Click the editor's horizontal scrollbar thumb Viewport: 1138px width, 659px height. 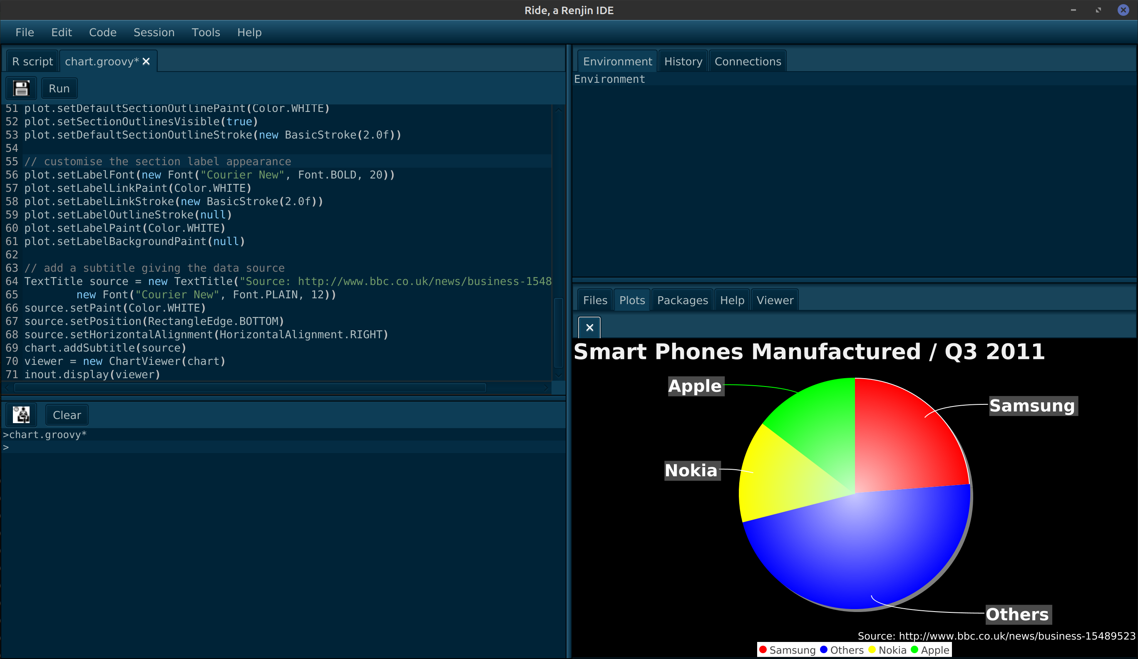coord(250,387)
